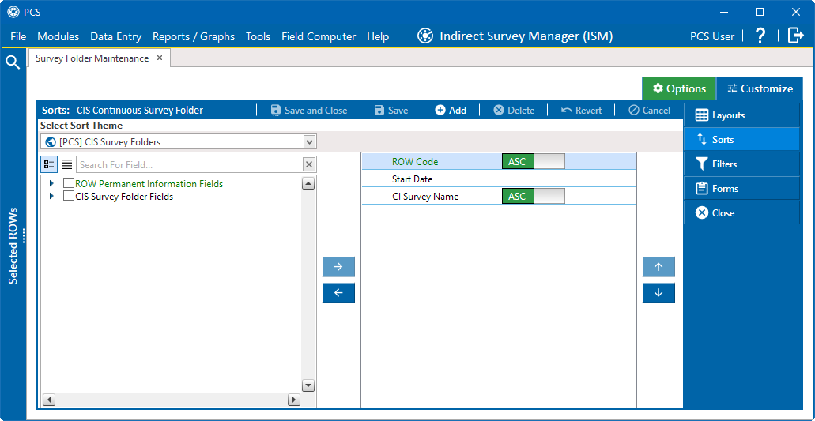This screenshot has height=421, width=815.
Task: Expand CIS Survey Folder Fields node
Action: 51,196
